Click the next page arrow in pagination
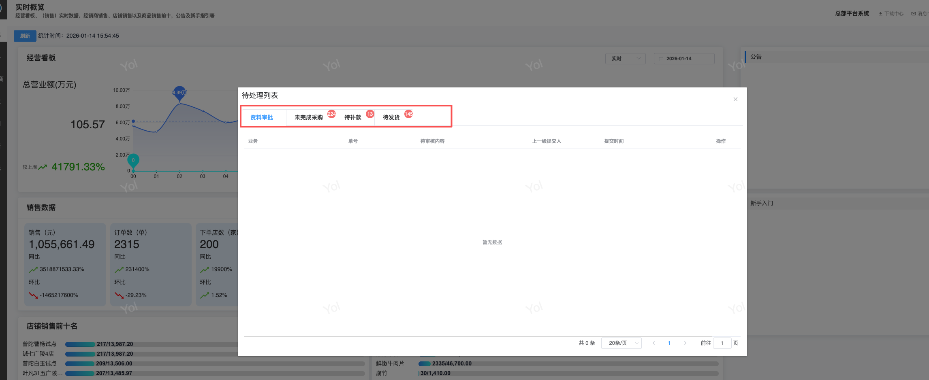Viewport: 929px width, 380px height. point(685,343)
